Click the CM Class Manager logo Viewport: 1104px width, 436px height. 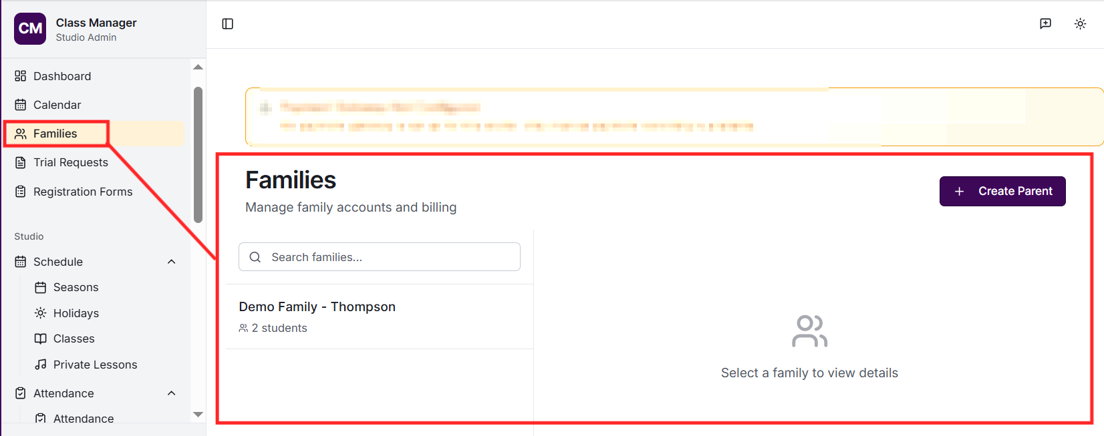[30, 29]
